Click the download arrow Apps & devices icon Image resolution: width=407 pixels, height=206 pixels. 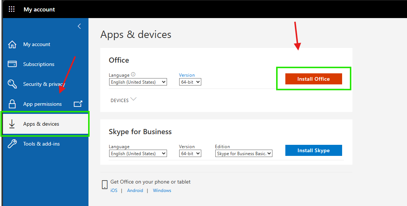(12, 124)
